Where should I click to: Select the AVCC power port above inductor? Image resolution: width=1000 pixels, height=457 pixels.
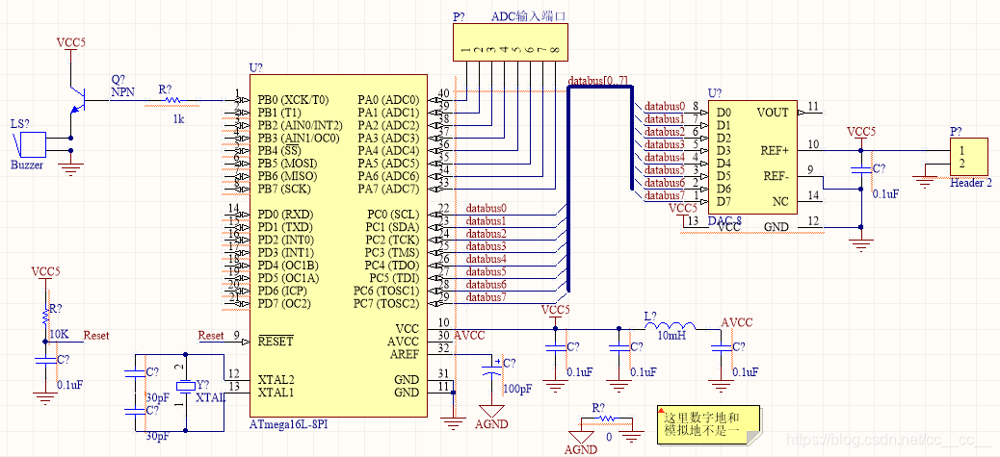[x=736, y=322]
